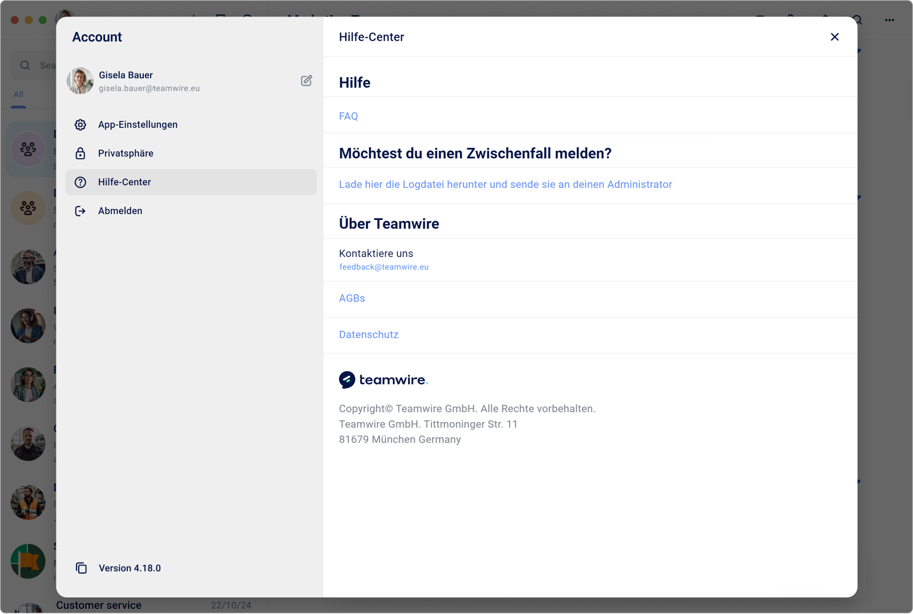
Task: Click the gisela.bauer@teamwire.eu address
Action: tap(150, 89)
